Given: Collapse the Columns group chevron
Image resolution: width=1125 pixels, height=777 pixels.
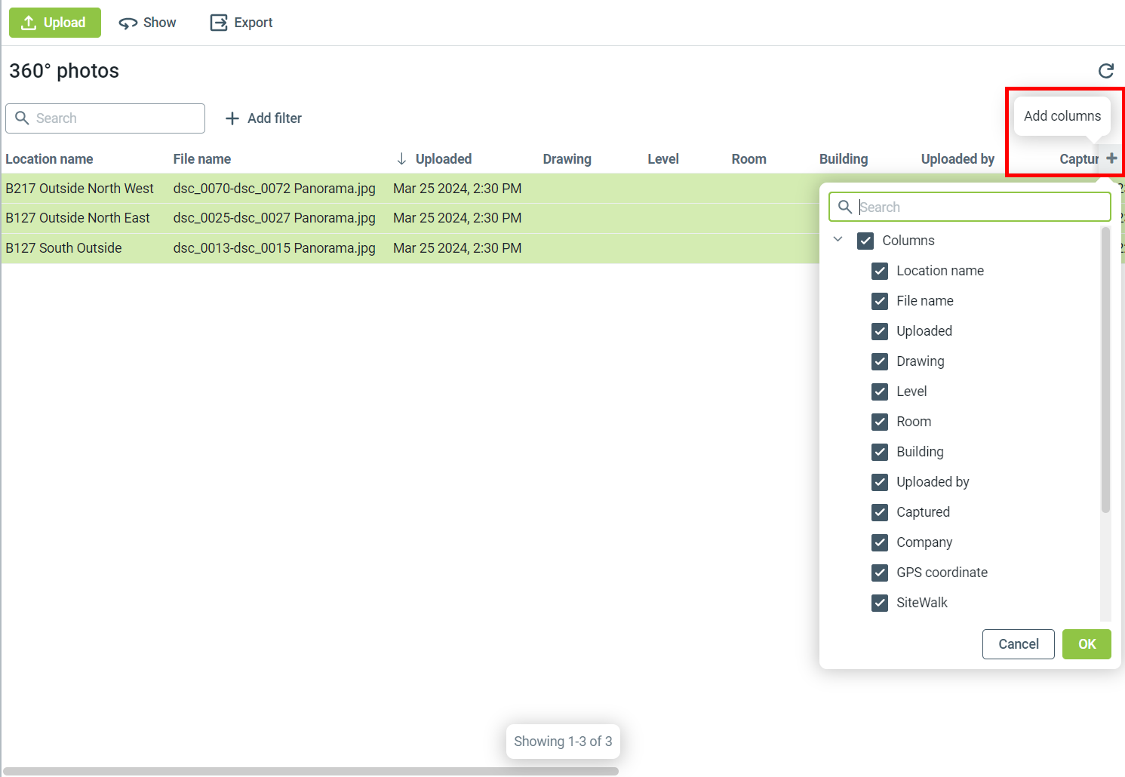Looking at the screenshot, I should tap(838, 240).
